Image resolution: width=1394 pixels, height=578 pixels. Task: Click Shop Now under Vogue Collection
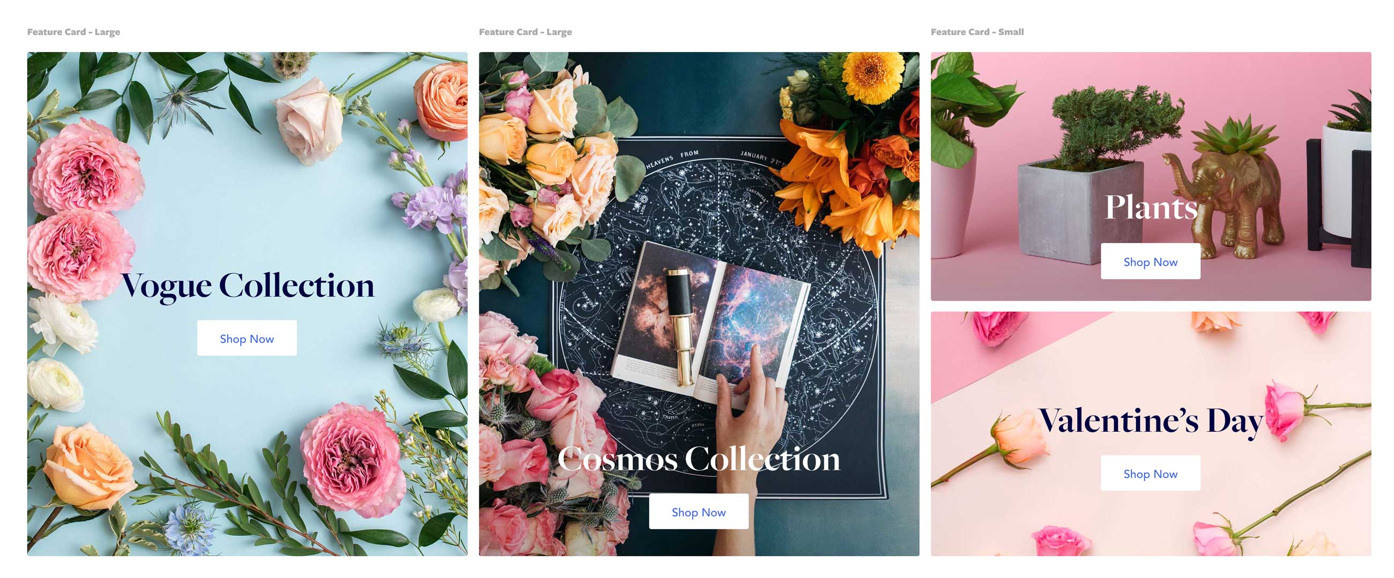click(247, 338)
